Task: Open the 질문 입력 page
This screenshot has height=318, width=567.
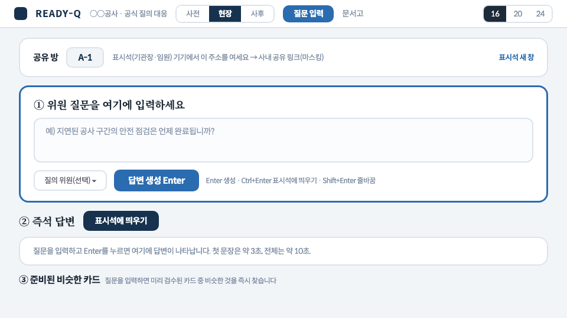Action: tap(308, 14)
